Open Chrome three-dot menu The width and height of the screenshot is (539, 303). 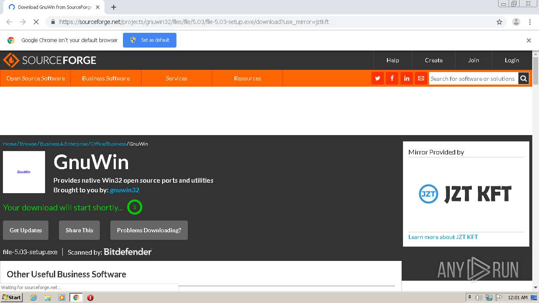[530, 22]
